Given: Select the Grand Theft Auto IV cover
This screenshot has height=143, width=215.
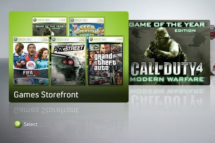Looking at the screenshot, I should coord(106,61).
